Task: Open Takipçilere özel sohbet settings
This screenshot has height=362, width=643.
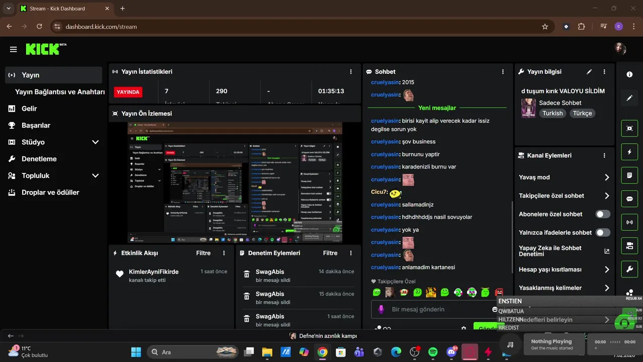Action: (565, 196)
